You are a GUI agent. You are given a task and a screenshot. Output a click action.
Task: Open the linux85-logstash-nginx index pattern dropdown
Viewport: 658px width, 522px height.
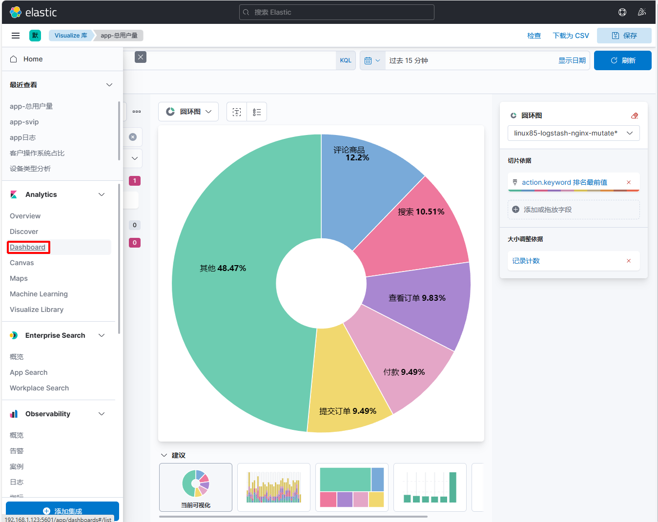coord(573,133)
